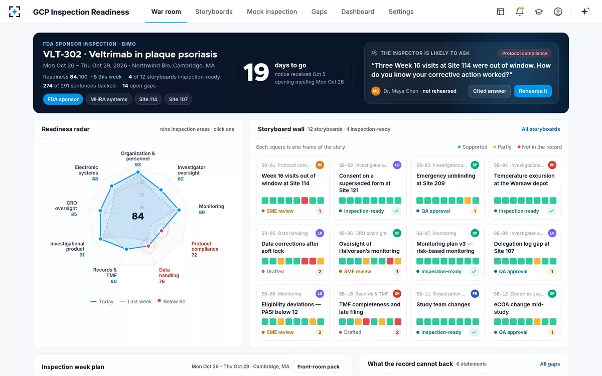Open the 'All gaps' link
The height and width of the screenshot is (376, 602).
(x=550, y=364)
